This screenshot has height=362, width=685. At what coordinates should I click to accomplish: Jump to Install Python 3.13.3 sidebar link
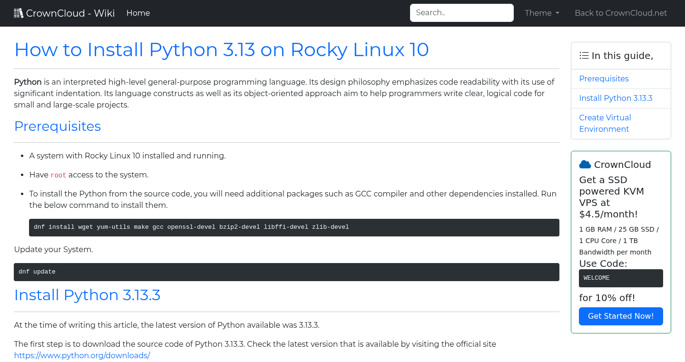pos(616,98)
